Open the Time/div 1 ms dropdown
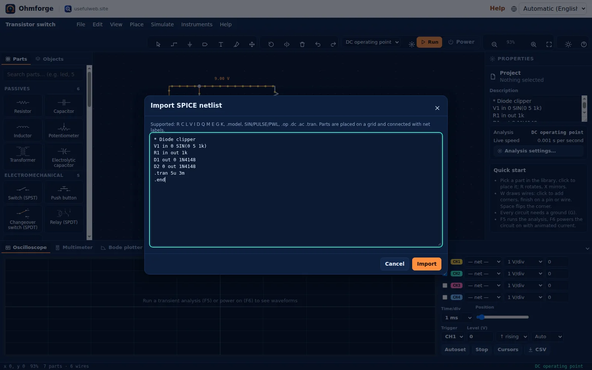 [x=458, y=317]
